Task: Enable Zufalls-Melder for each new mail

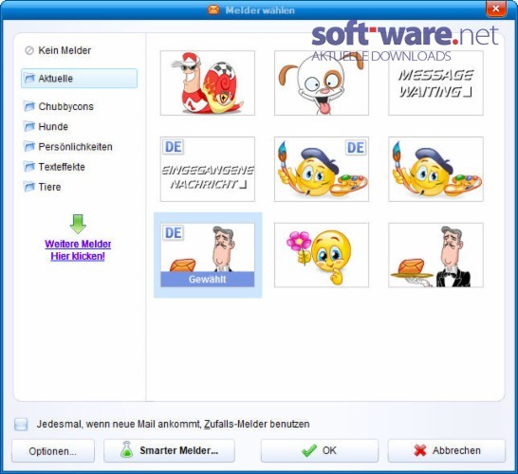Action: (x=21, y=424)
